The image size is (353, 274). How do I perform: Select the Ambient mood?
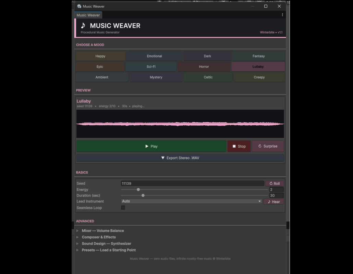coord(102,77)
